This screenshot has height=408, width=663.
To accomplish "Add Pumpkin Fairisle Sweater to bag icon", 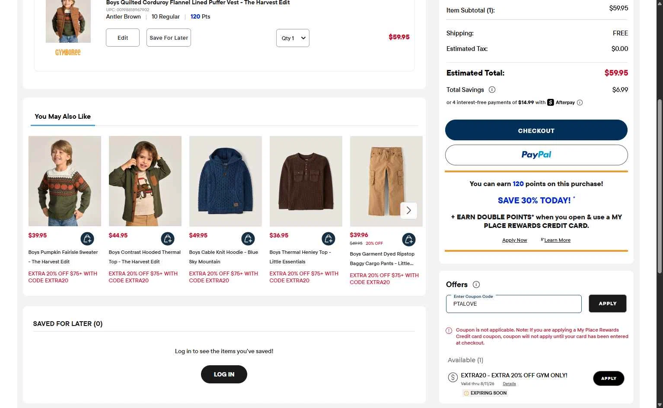I will click(x=87, y=238).
